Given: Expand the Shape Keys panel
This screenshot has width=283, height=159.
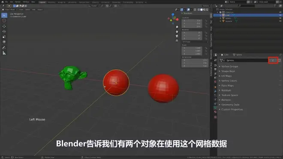Looking at the screenshot, I should coord(228,71).
